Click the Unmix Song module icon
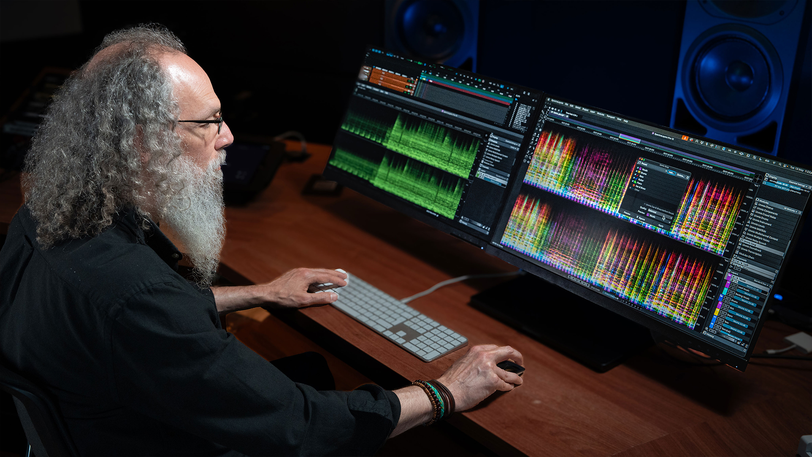This screenshot has width=812, height=457. point(741,240)
